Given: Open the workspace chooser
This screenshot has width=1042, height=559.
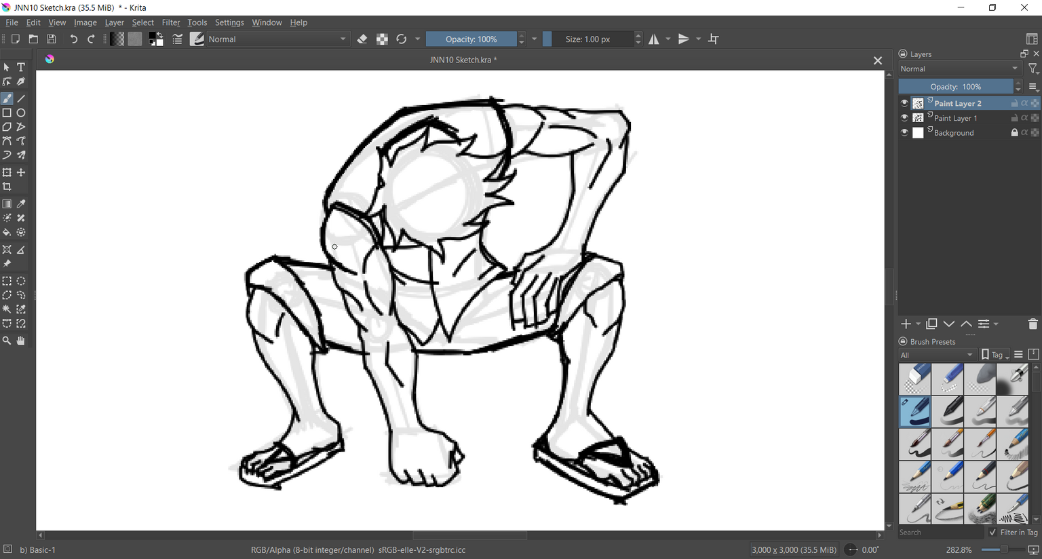Looking at the screenshot, I should (1032, 39).
